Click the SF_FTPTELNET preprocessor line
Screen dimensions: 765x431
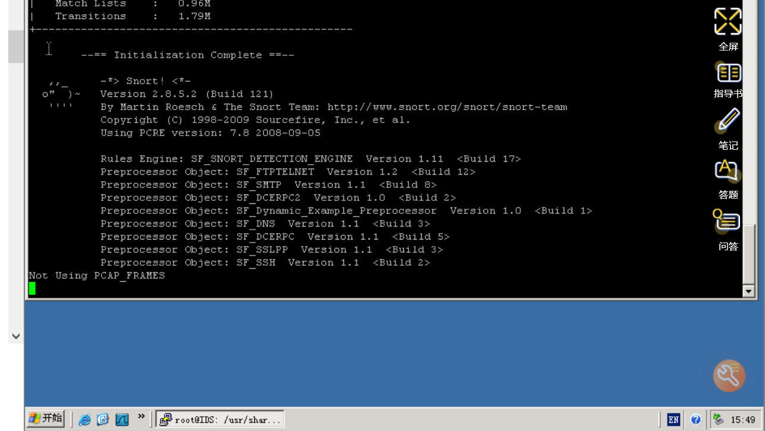tap(288, 172)
